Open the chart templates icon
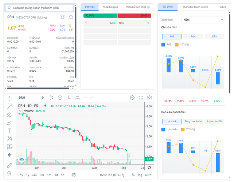The height and width of the screenshot is (182, 234). [78, 98]
